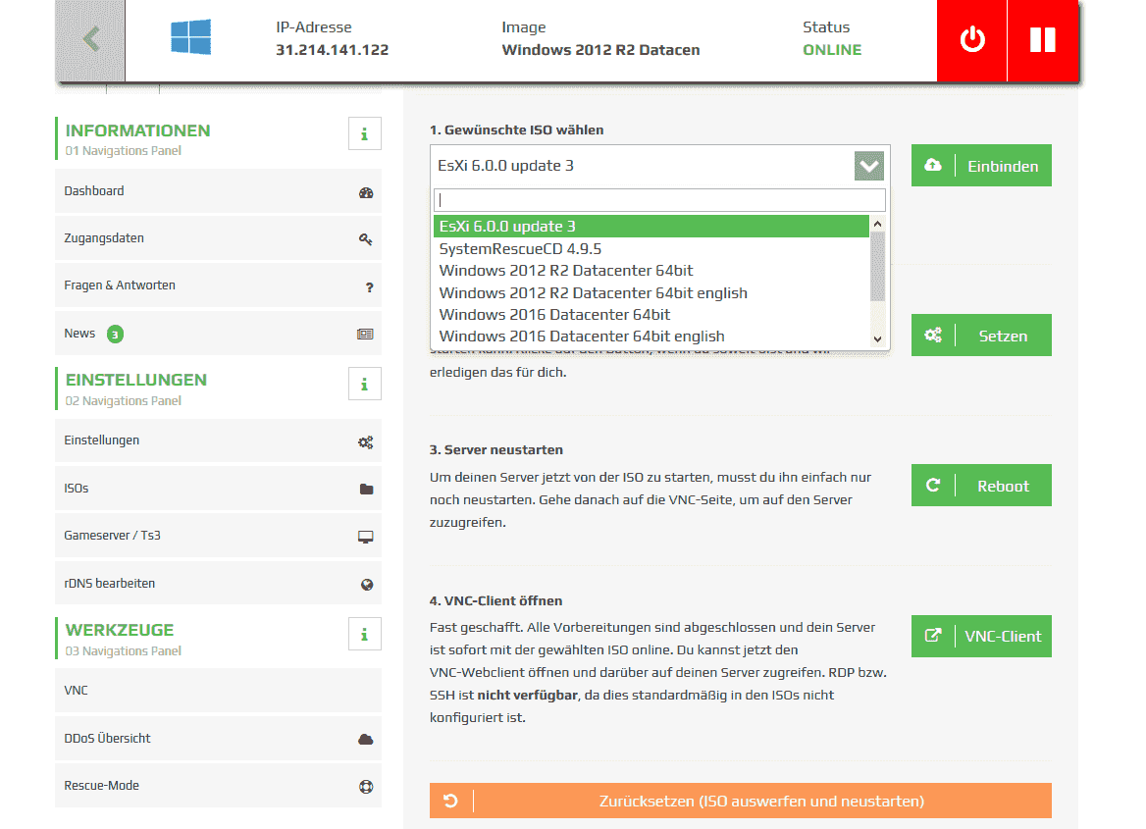Viewport: 1146px width, 829px height.
Task: Click the Gameserver monitor icon
Action: pyautogui.click(x=365, y=538)
